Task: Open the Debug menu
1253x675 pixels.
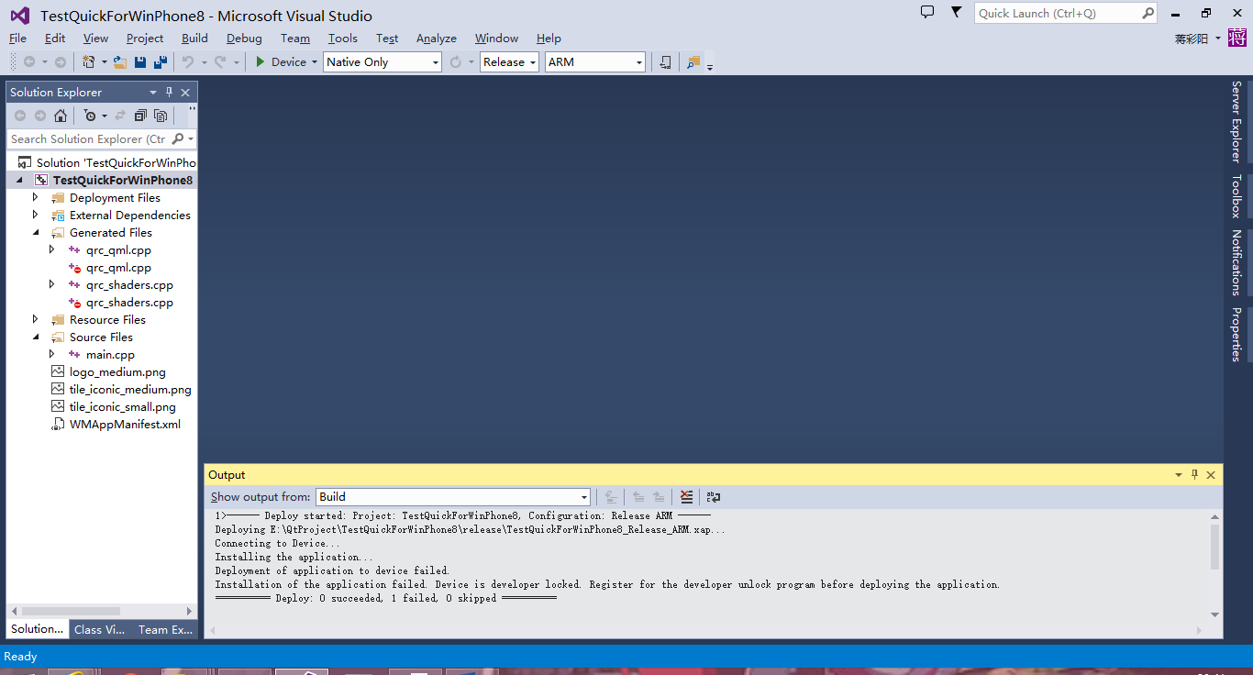Action: pyautogui.click(x=244, y=39)
